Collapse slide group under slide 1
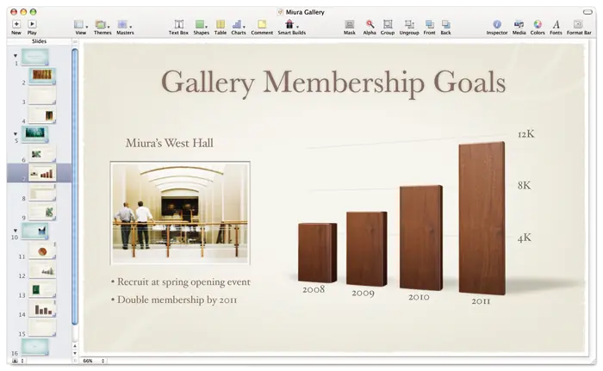The height and width of the screenshot is (371, 603). (x=16, y=56)
